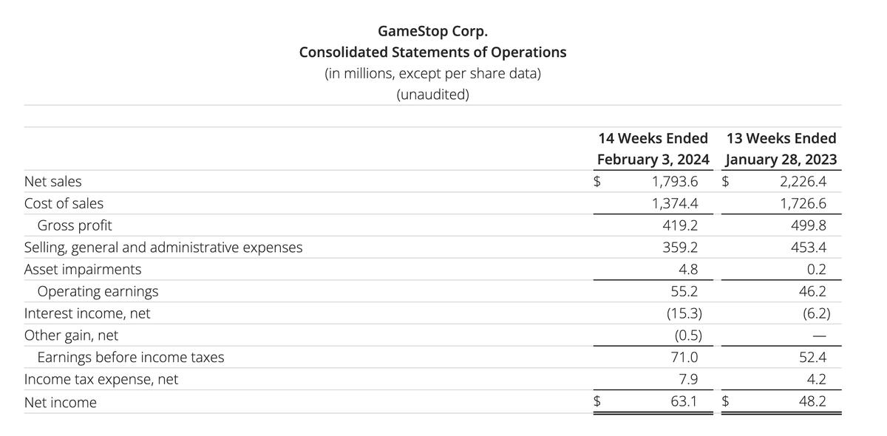887x436 pixels.
Task: Select the 1,726.6 cost of sales value
Action: pyautogui.click(x=802, y=203)
